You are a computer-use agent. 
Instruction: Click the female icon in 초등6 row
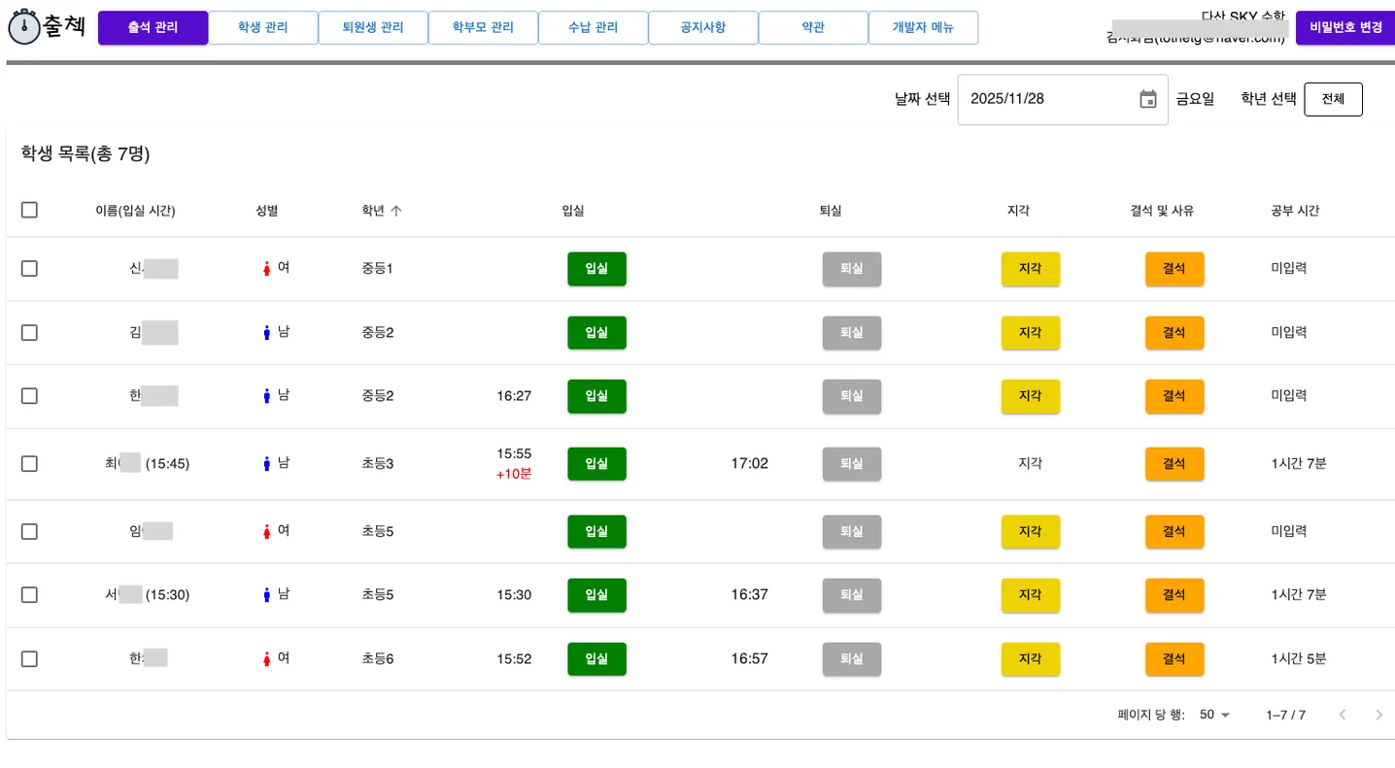[266, 659]
